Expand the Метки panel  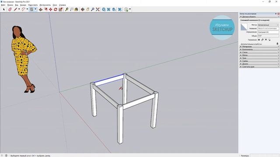[x=259, y=55]
